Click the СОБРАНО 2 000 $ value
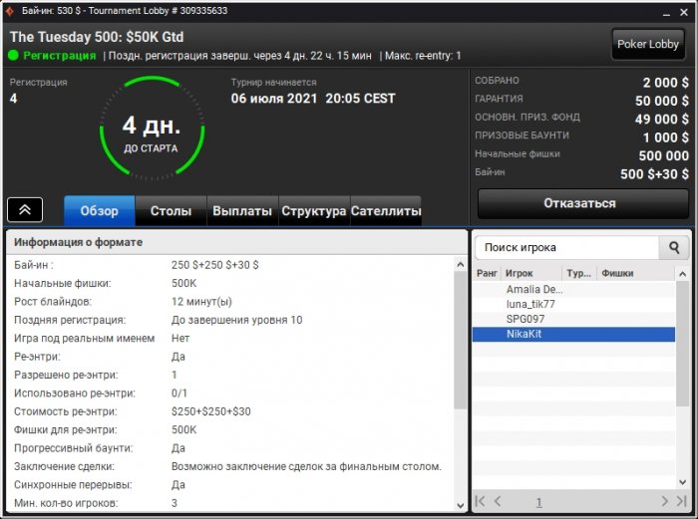698x519 pixels. click(665, 83)
